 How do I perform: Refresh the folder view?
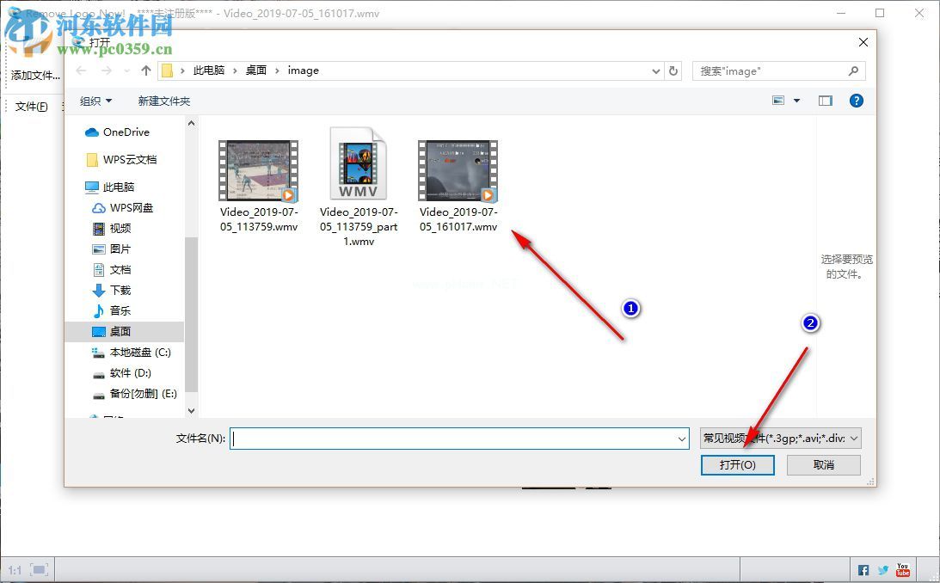point(673,71)
